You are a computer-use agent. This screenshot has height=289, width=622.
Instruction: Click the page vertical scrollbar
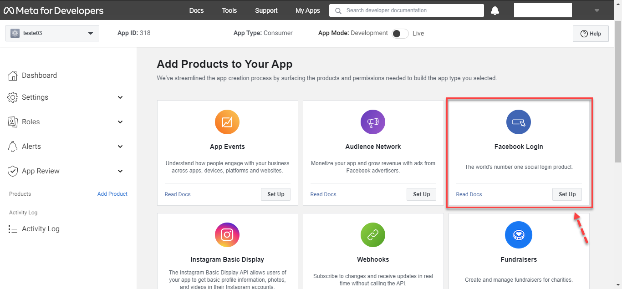[x=618, y=91]
